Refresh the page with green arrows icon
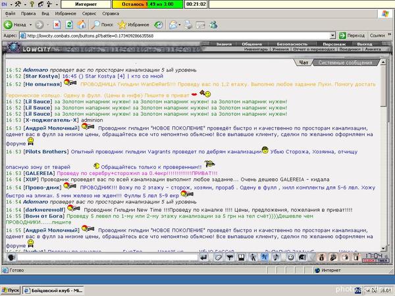395x296 pixels. pos(69,25)
